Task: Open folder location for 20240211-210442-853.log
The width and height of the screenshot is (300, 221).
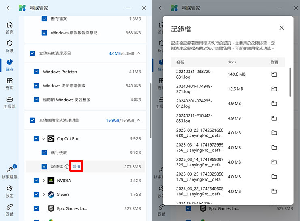Action: (274, 118)
